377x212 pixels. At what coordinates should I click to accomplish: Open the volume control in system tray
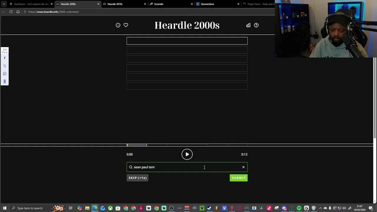point(344,208)
